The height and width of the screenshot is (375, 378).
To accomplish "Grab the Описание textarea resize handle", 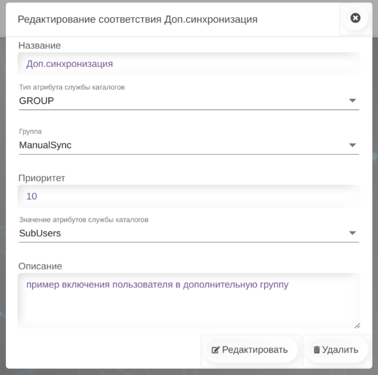I will (357, 326).
